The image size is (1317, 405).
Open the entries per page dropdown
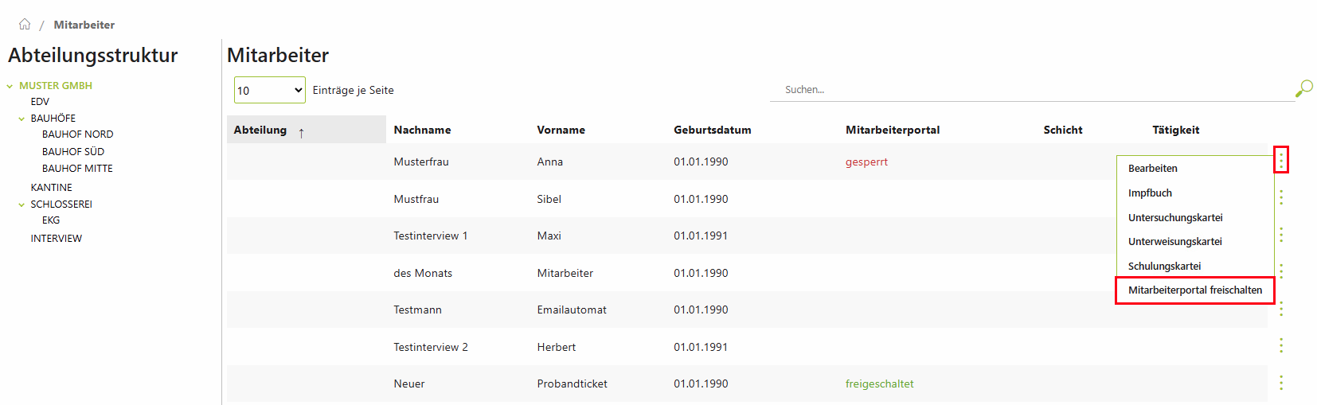269,90
